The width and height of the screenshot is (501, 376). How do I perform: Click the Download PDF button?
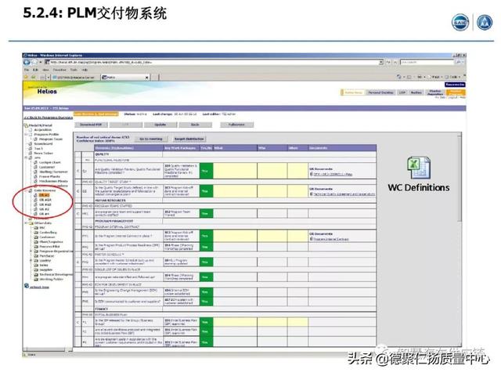tap(91, 125)
